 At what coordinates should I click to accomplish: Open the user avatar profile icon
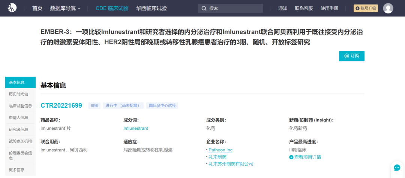click(388, 8)
